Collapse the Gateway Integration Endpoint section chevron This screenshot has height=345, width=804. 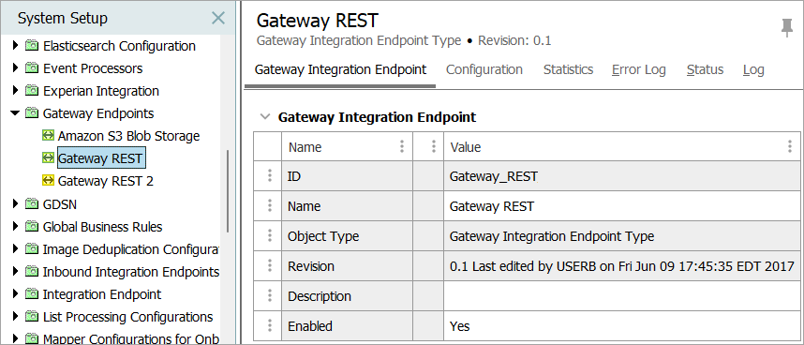click(264, 117)
